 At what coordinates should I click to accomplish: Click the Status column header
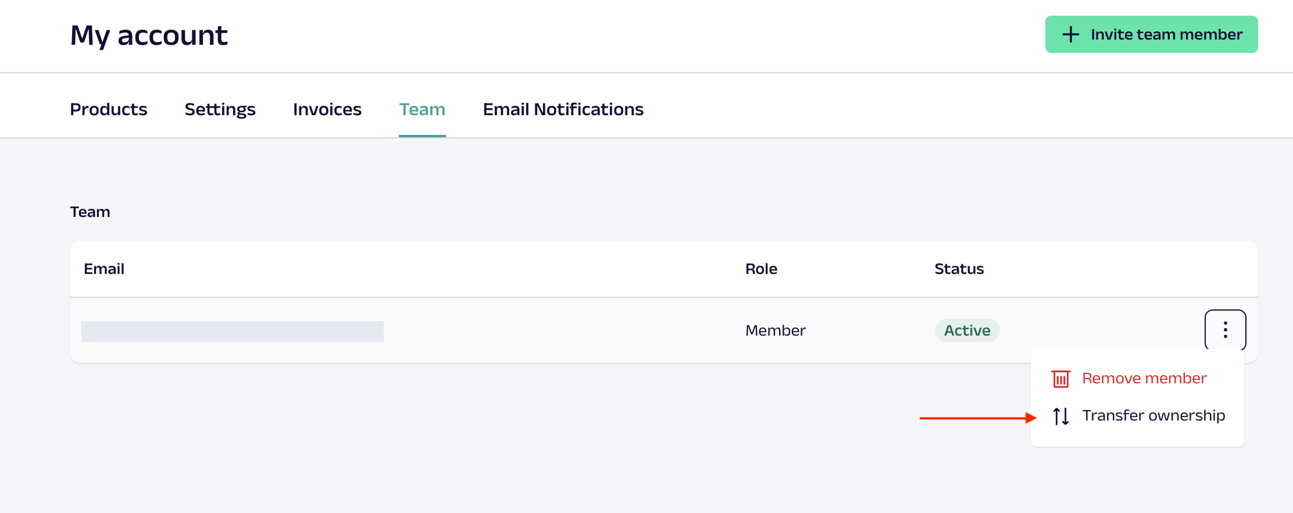pos(959,269)
